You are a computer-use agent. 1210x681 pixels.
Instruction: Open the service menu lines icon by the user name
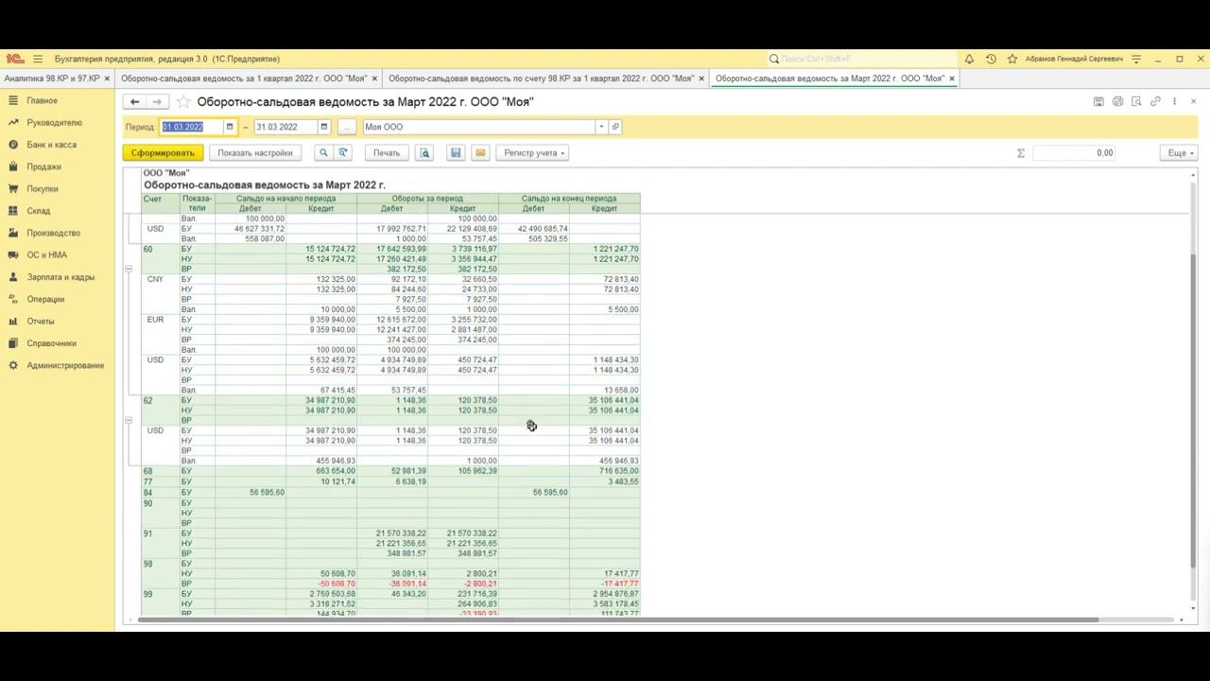click(x=1136, y=59)
